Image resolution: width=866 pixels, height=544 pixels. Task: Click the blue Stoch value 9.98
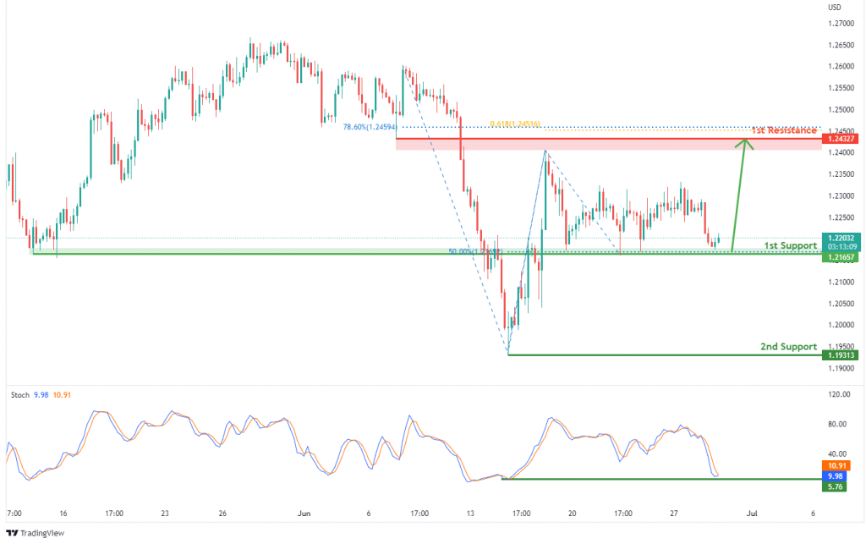tap(41, 395)
